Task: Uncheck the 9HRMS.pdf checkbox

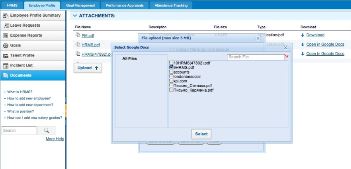Action: (x=171, y=67)
